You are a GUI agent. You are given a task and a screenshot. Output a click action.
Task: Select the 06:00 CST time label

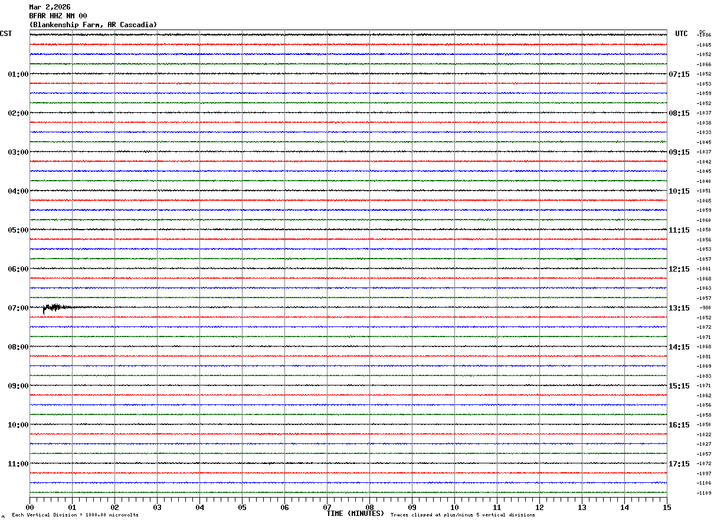click(18, 269)
